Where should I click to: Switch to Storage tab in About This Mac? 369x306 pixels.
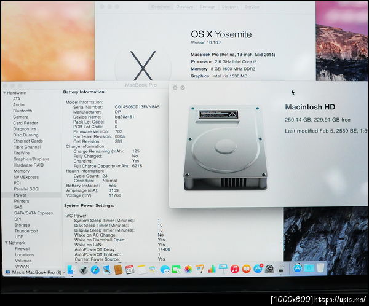[207, 7]
